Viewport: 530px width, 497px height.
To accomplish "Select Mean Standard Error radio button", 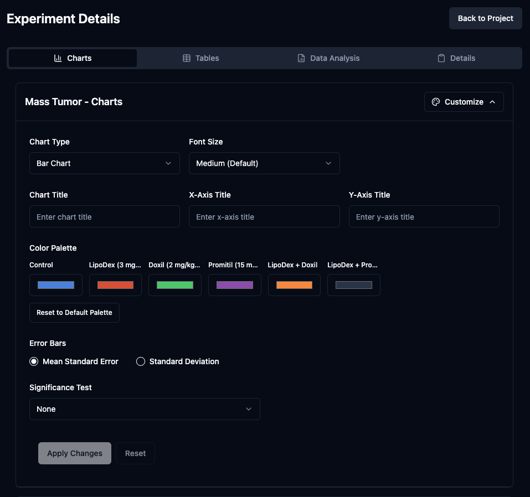I will pyautogui.click(x=34, y=361).
